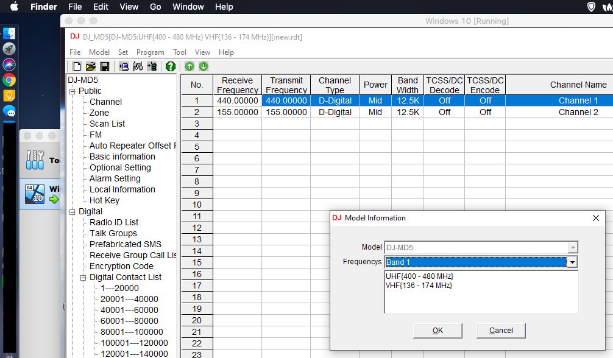Screen dimensions: 613x358
Task: Click the shield icon in the macOS menu bar
Action: (x=592, y=7)
